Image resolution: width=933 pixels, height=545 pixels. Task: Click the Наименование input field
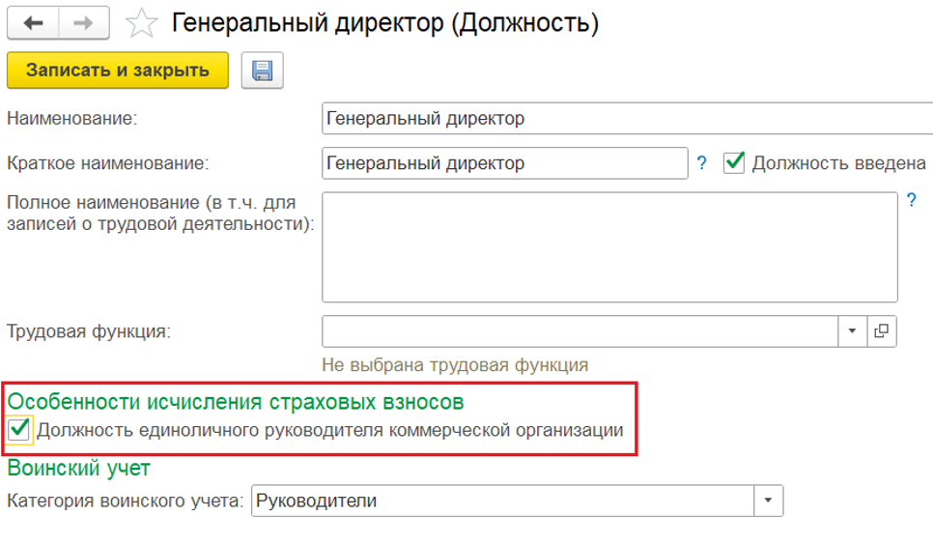tap(626, 119)
